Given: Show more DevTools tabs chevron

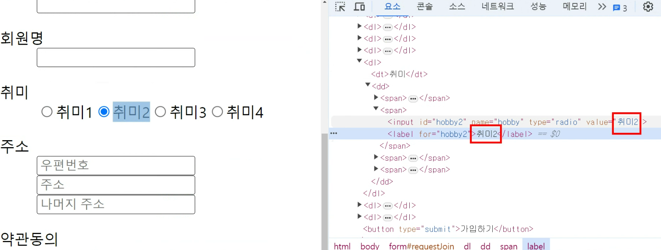Looking at the screenshot, I should [x=602, y=7].
